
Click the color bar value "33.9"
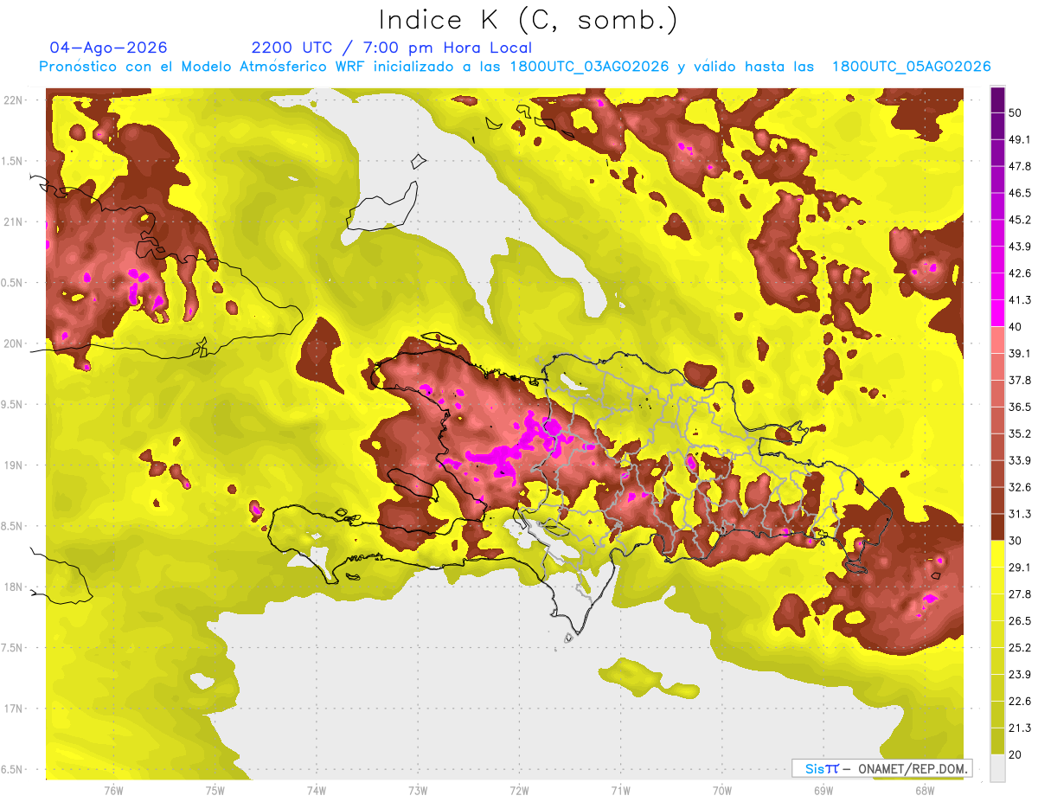point(1020,460)
